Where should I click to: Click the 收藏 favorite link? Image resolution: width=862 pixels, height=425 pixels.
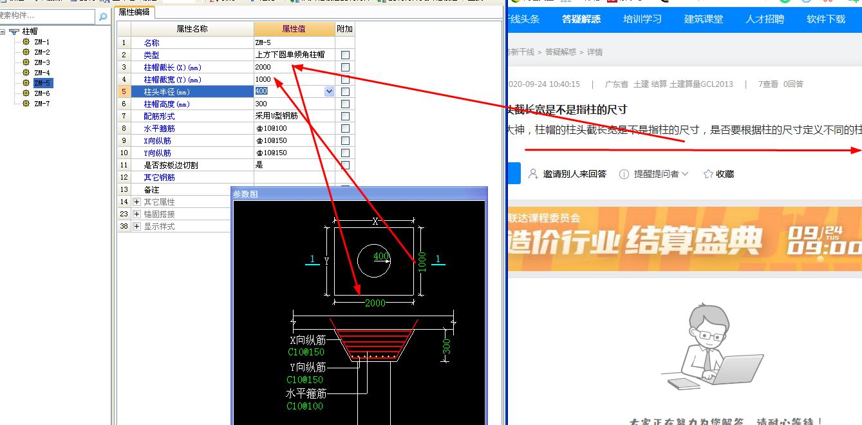(x=724, y=174)
